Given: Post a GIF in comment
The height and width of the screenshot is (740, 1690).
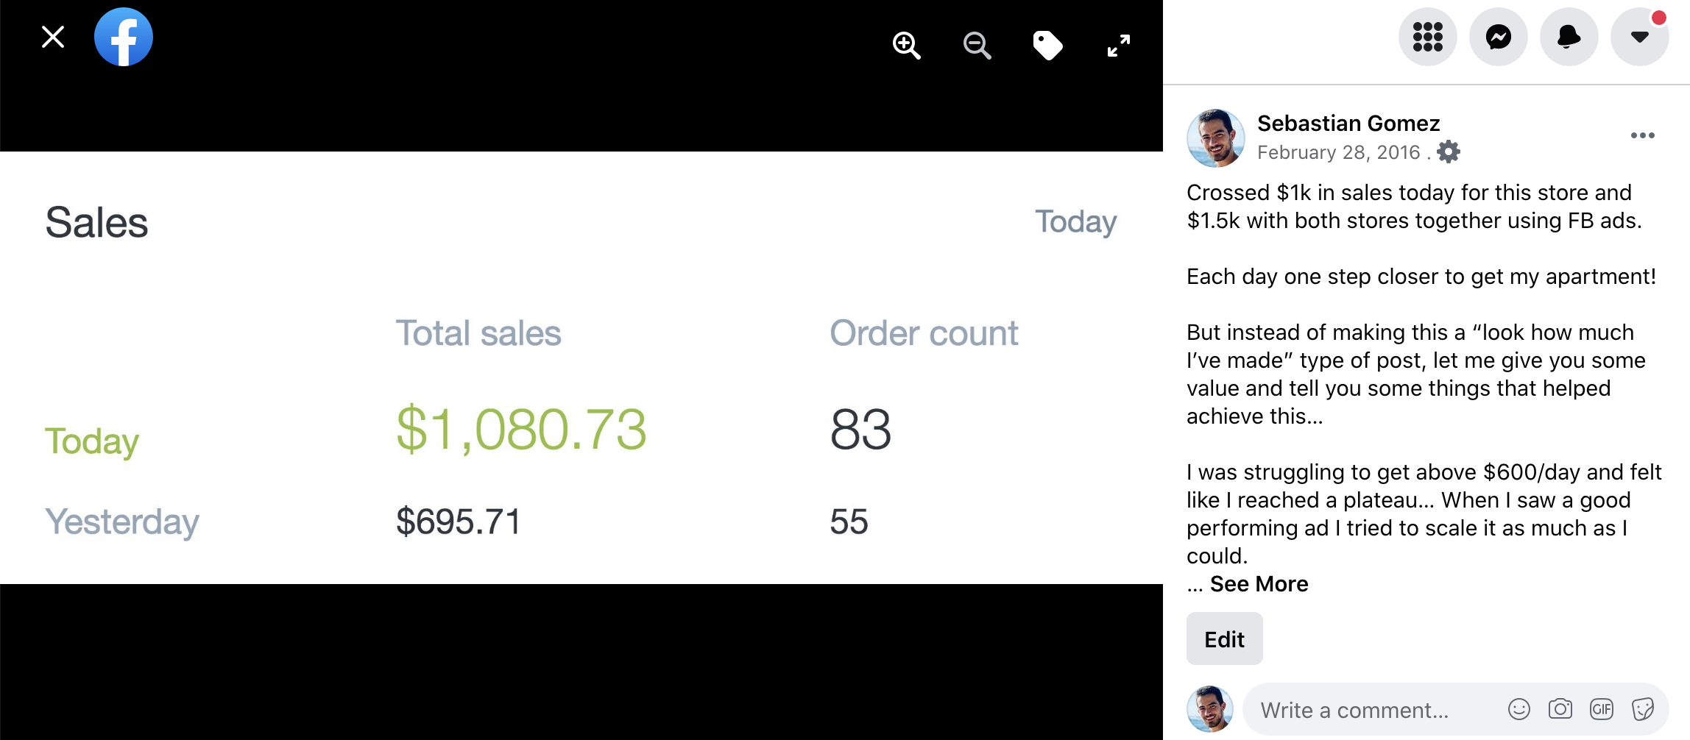Looking at the screenshot, I should coord(1601,709).
